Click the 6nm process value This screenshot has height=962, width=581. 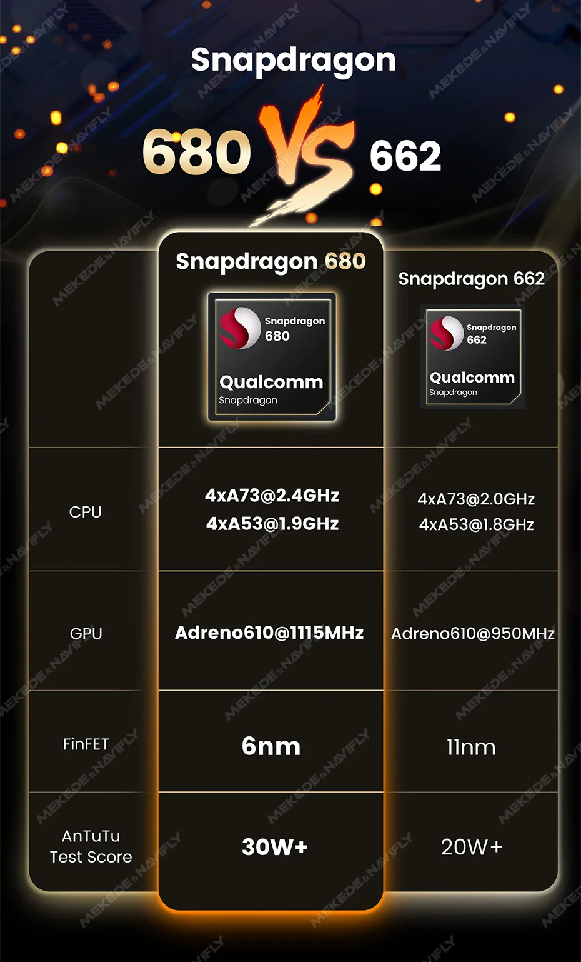click(271, 746)
